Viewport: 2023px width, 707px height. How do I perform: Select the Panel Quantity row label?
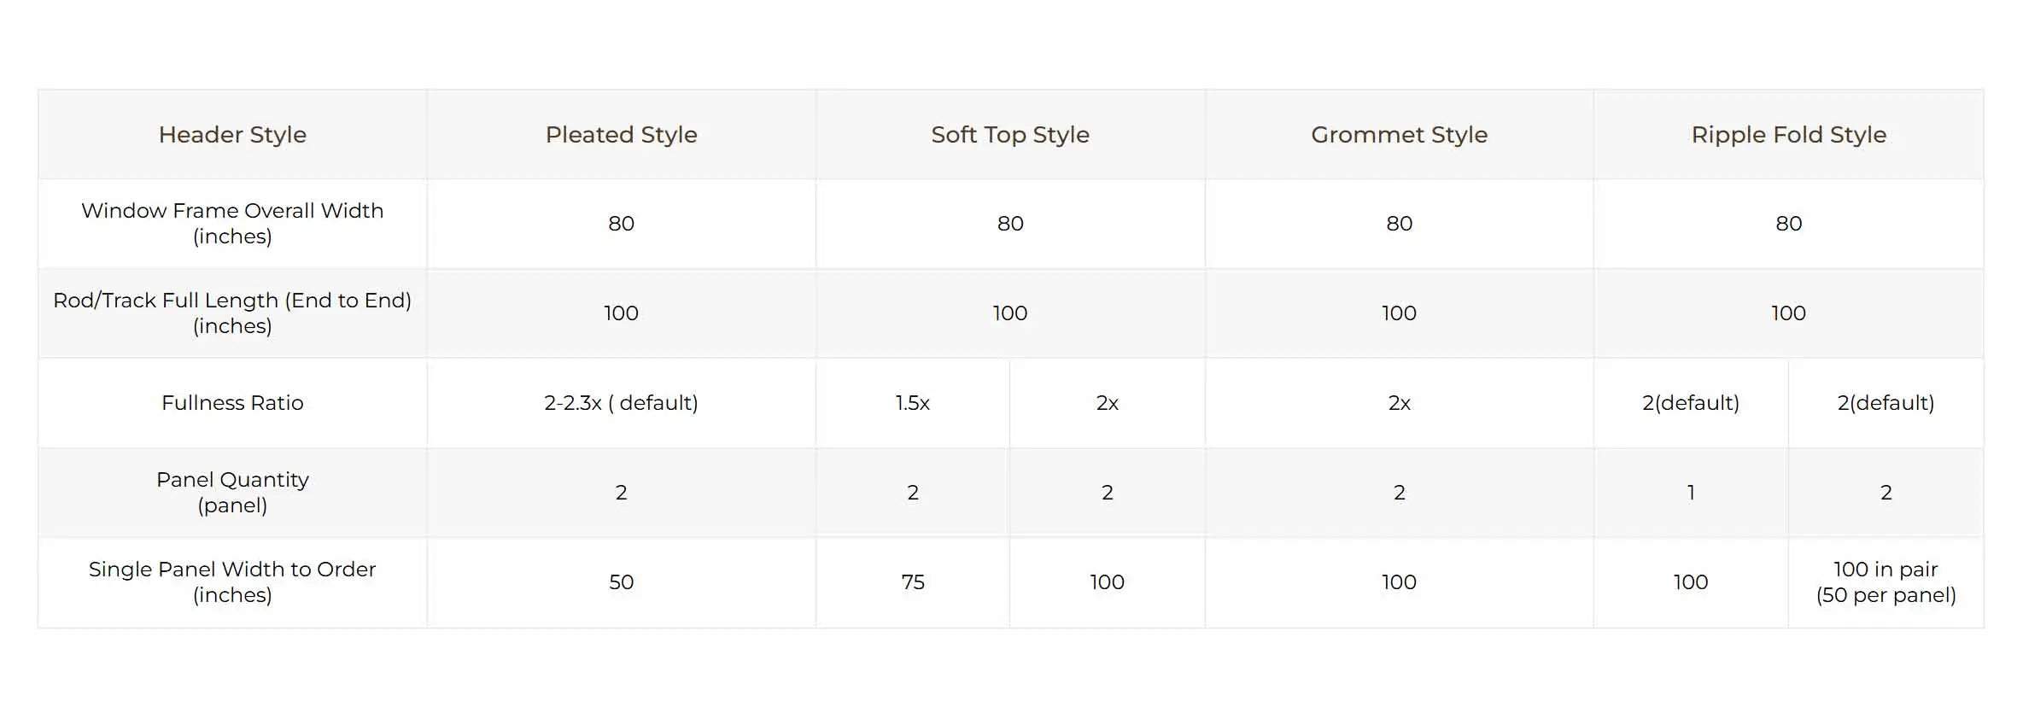(232, 492)
